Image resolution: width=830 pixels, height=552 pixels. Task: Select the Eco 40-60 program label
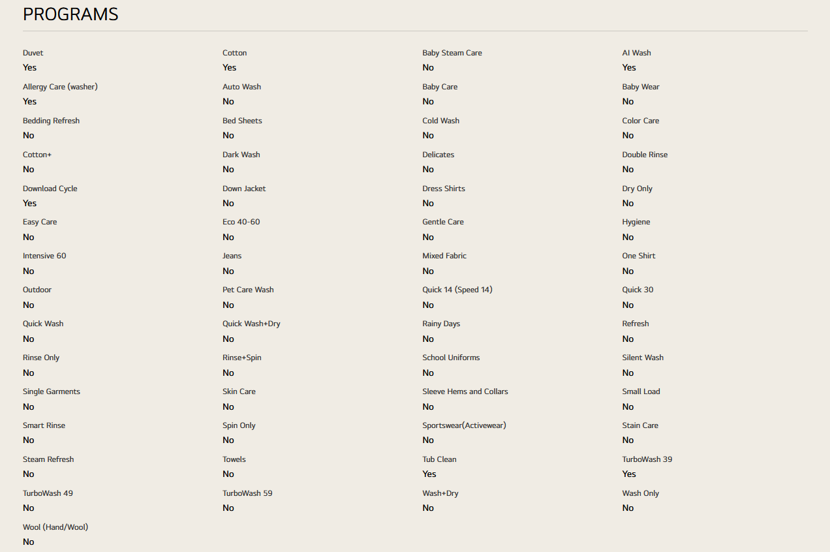pyautogui.click(x=241, y=222)
